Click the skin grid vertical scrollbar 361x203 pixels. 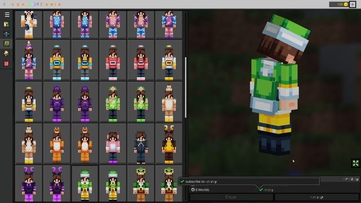click(186, 87)
